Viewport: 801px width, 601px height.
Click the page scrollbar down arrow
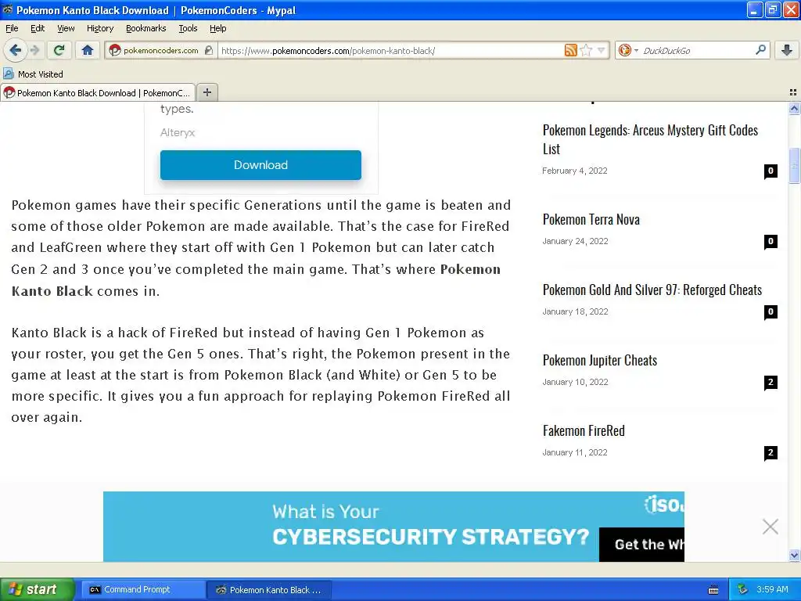pos(794,556)
